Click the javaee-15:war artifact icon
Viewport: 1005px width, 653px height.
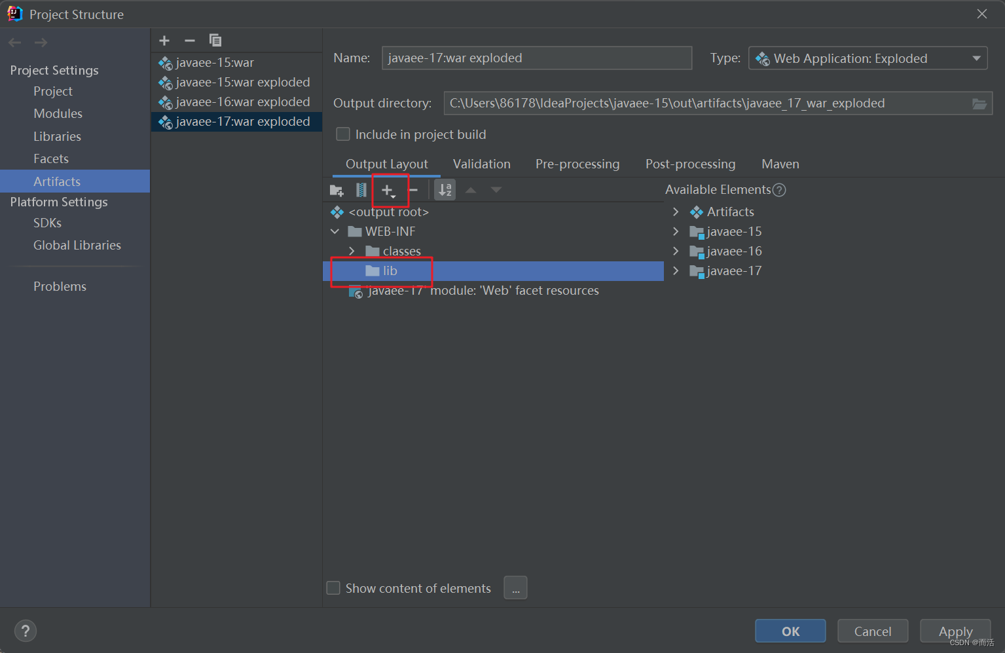point(166,63)
